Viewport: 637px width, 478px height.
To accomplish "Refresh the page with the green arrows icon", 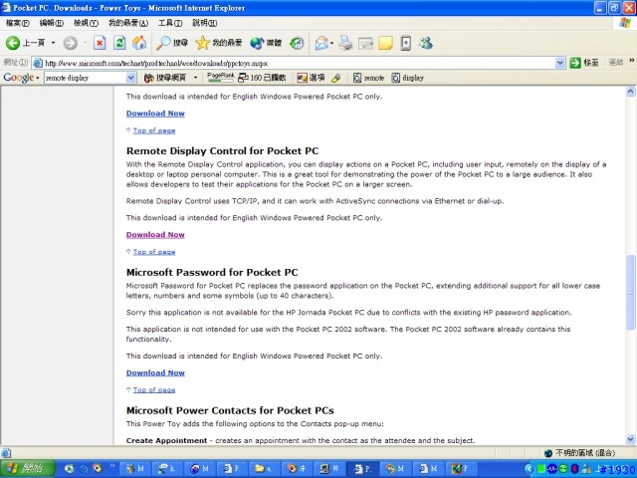I will pos(119,43).
